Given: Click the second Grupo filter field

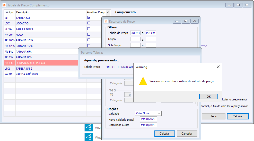Looking at the screenshot, I should point(151,39).
